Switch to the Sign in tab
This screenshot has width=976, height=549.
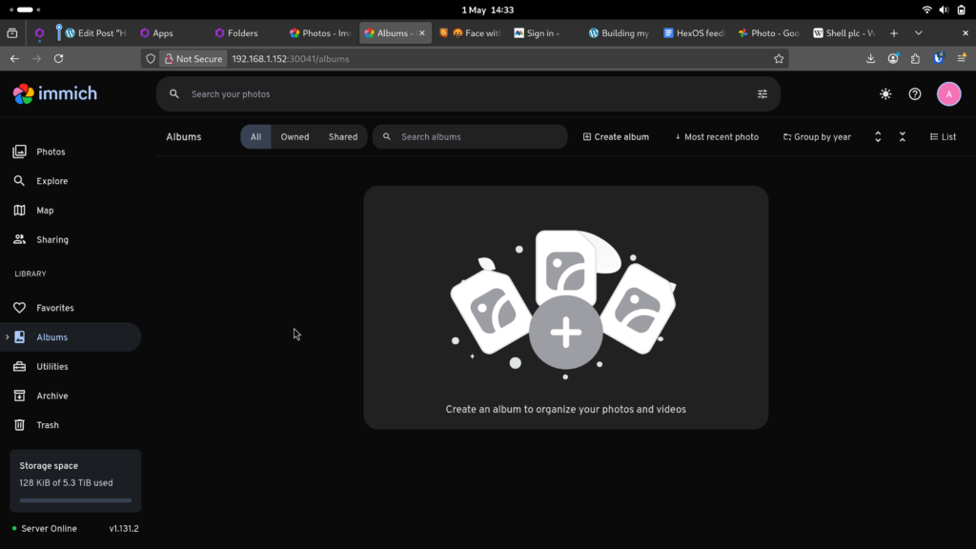click(x=542, y=33)
